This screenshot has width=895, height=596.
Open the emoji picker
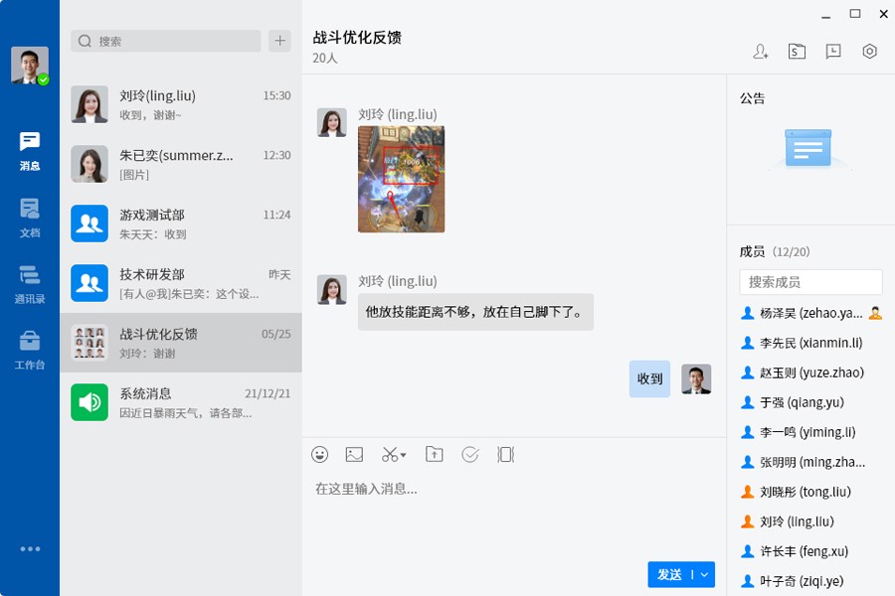coord(320,454)
